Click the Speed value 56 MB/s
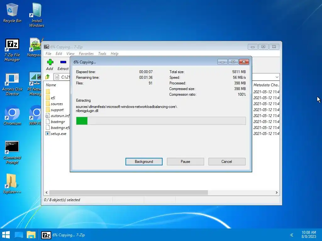This screenshot has width=322, height=241. (x=239, y=78)
